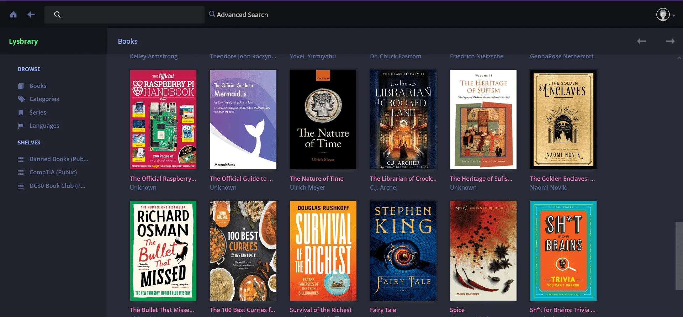Click the vertical scrollbar thumb

679,256
